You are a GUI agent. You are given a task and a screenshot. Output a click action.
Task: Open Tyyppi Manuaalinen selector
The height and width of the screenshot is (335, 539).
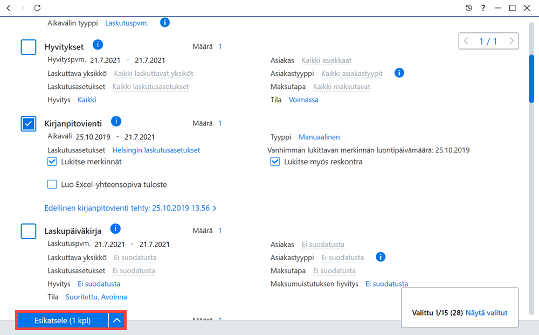coord(319,137)
